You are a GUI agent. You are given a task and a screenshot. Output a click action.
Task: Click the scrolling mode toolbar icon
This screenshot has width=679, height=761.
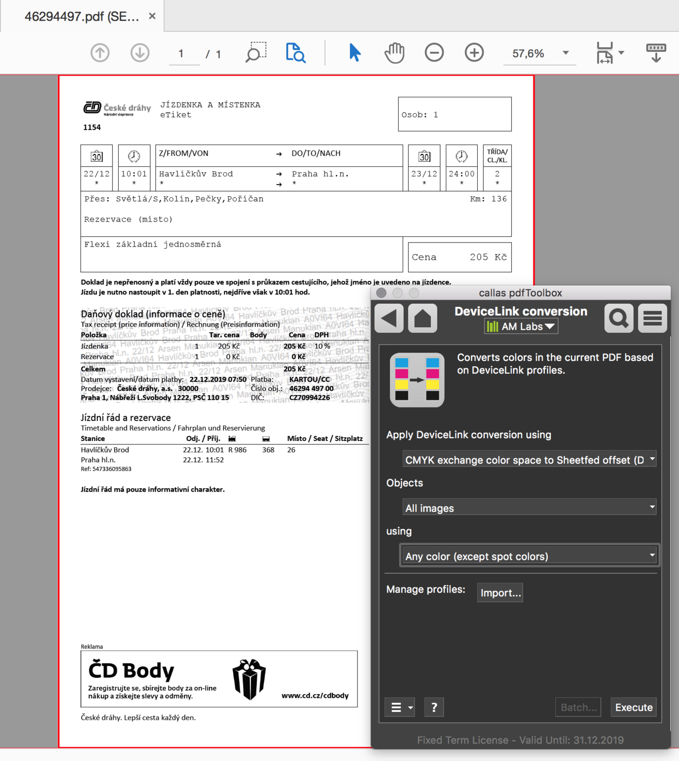(656, 53)
